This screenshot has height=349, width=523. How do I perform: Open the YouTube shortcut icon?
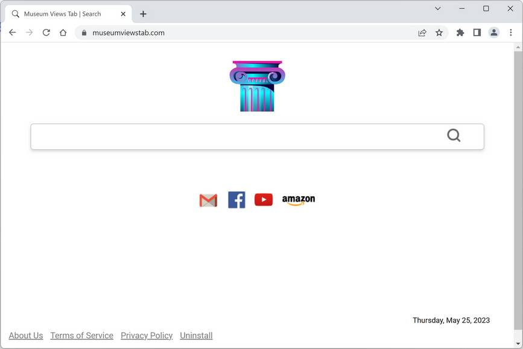pos(264,200)
